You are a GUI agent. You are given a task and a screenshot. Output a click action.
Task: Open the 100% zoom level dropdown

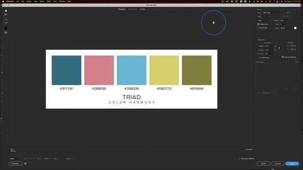(15, 159)
